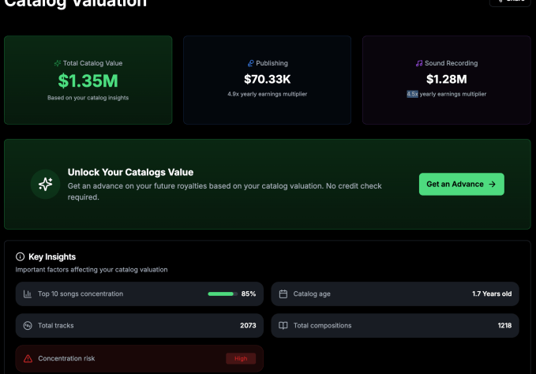The image size is (536, 374).
Task: Click the $70.33K publishing value
Action: tap(267, 79)
